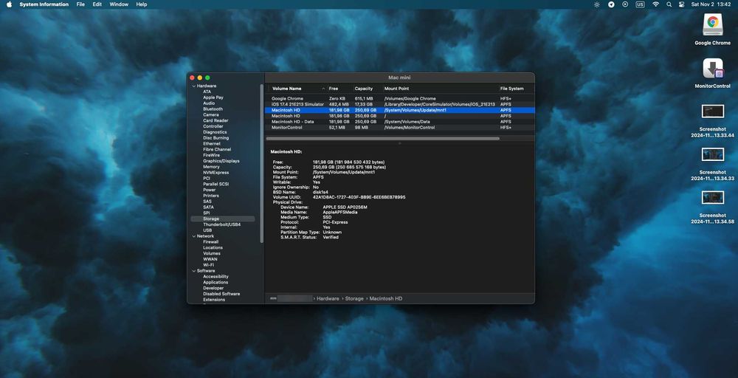The image size is (738, 378).
Task: Select Apple Pay in the sidebar
Action: click(213, 97)
